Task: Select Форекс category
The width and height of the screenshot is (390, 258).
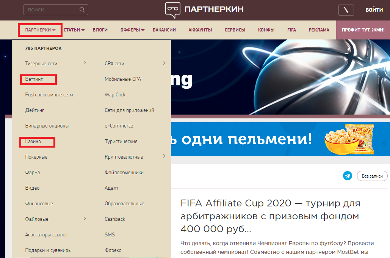Action: point(113,250)
